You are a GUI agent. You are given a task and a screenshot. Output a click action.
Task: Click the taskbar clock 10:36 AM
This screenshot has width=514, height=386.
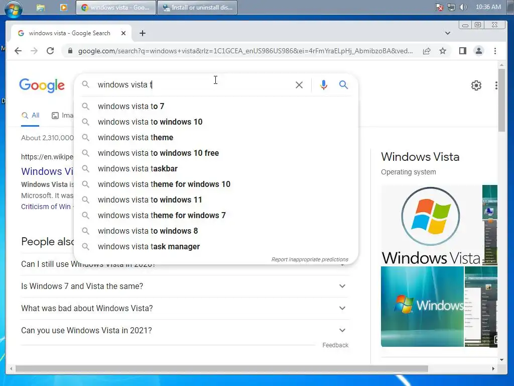click(488, 7)
